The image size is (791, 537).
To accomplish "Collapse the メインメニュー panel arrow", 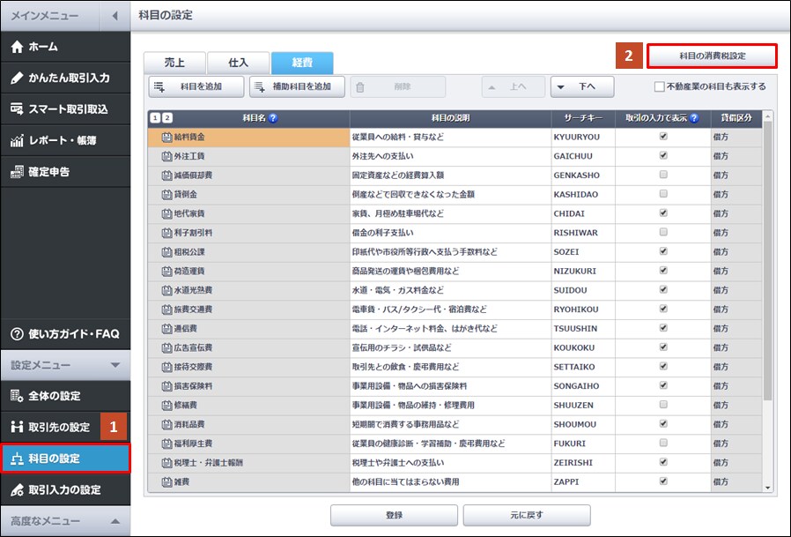I will click(x=115, y=16).
